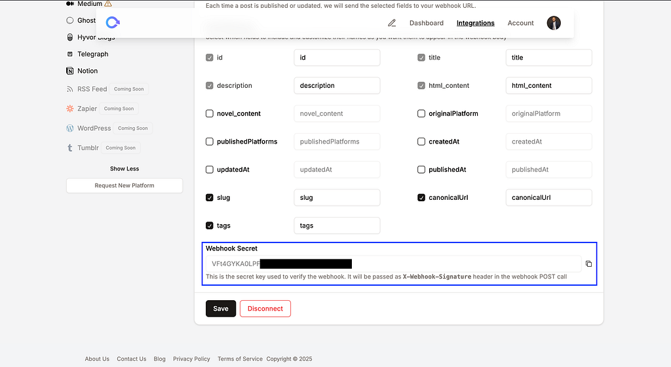
Task: Uncheck the slug checkbox
Action: tap(209, 198)
